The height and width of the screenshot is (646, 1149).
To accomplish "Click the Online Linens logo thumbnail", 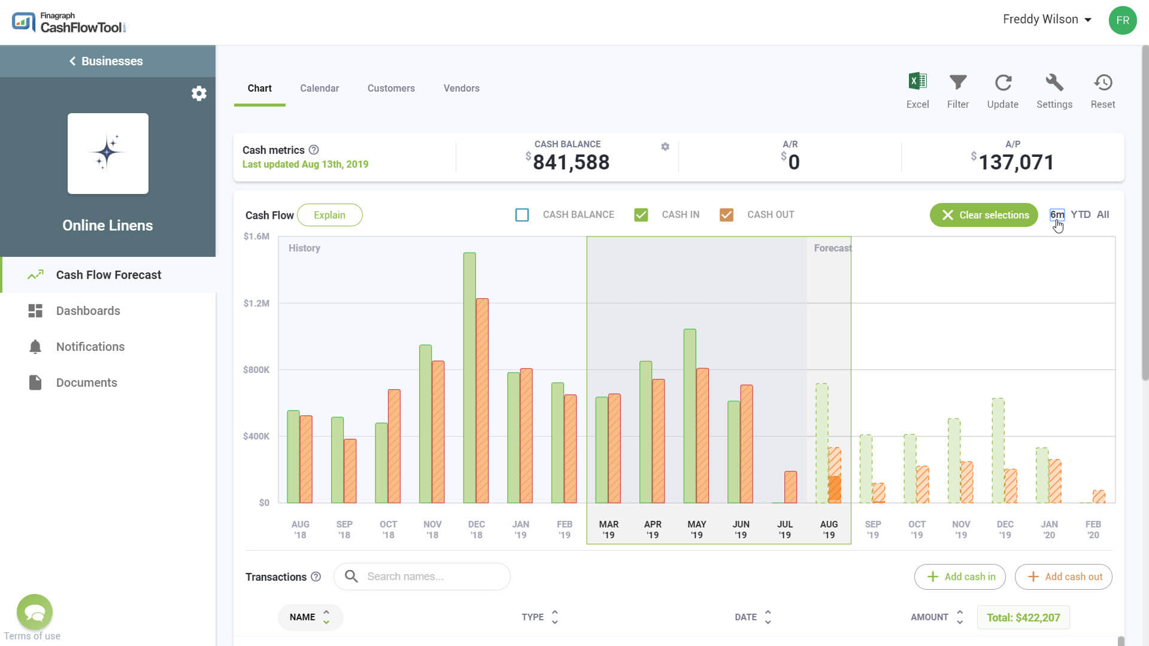I will (108, 153).
